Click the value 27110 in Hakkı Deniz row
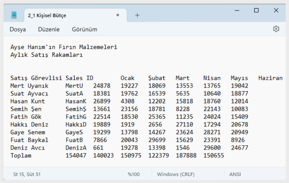289x183 pixels. [184, 124]
